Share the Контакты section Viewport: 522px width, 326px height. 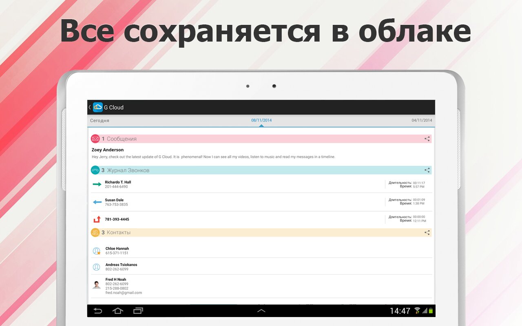pos(427,233)
